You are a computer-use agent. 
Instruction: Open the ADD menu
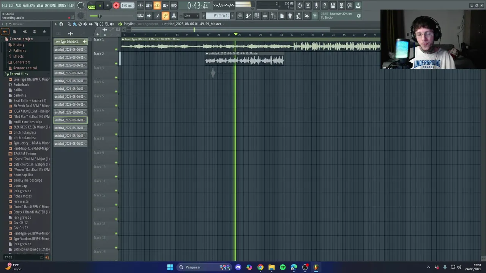click(x=19, y=5)
